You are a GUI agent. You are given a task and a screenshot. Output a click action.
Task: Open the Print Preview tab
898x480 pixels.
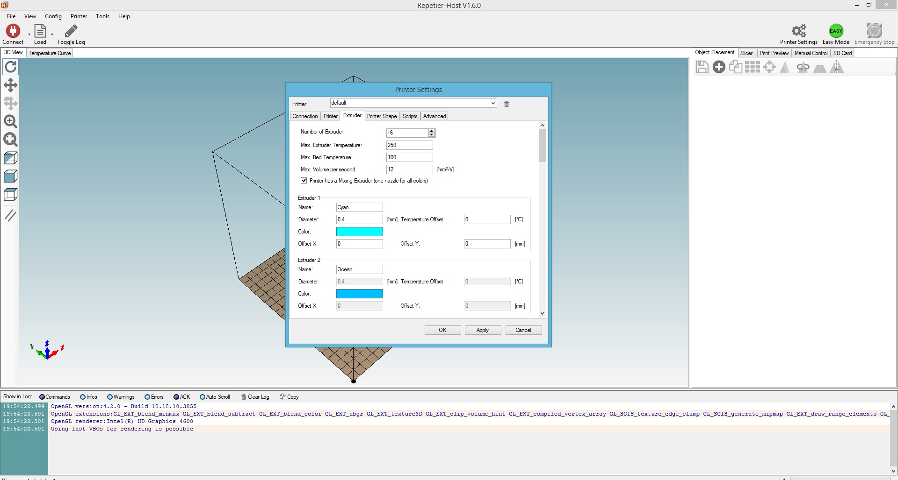tap(774, 53)
